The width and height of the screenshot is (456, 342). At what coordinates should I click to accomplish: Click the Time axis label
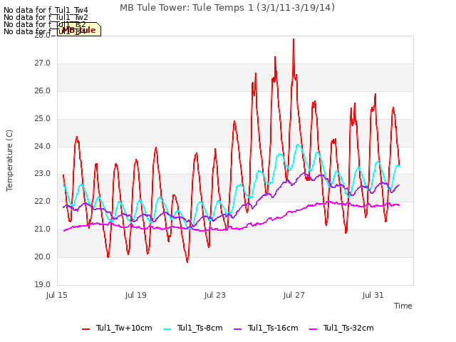coord(403,306)
